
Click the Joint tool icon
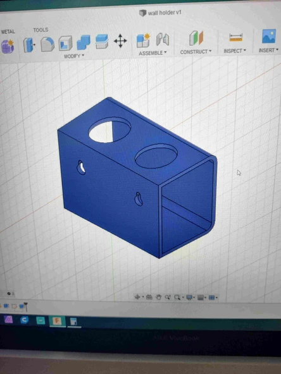pyautogui.click(x=163, y=39)
